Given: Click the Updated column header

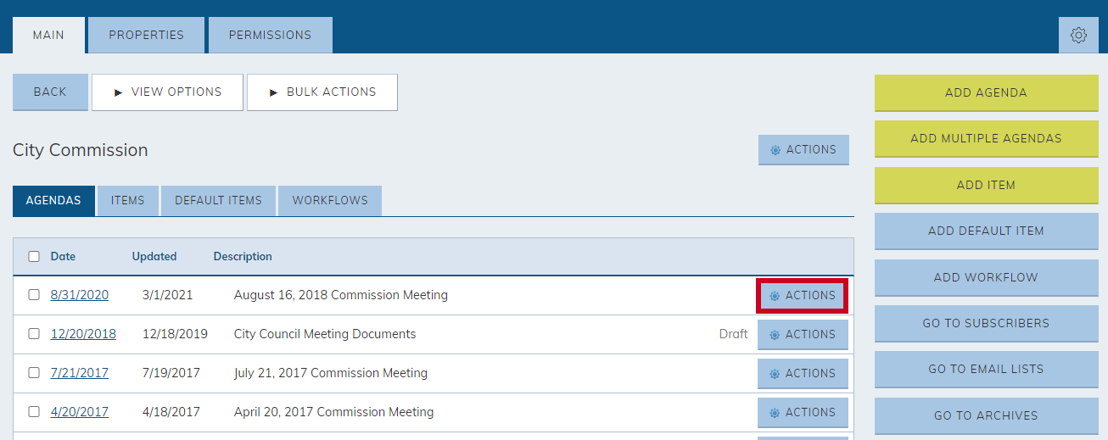Looking at the screenshot, I should click(x=154, y=256).
